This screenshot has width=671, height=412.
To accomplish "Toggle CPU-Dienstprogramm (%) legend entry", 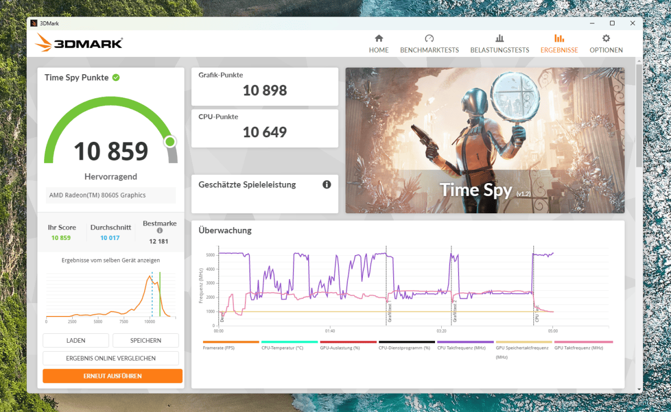I will (x=407, y=345).
